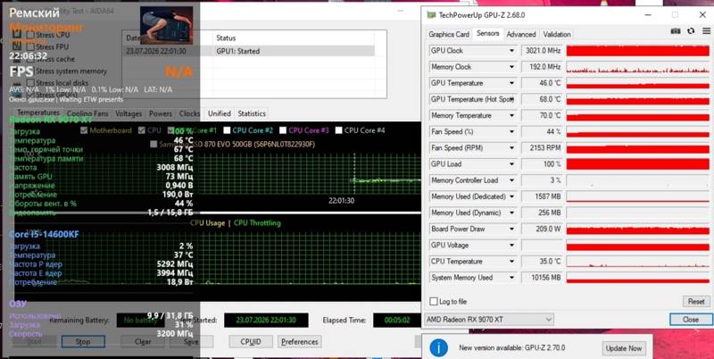Image resolution: width=714 pixels, height=359 pixels.
Task: Click the Elapsed Time 00:05:02 field
Action: (397, 321)
